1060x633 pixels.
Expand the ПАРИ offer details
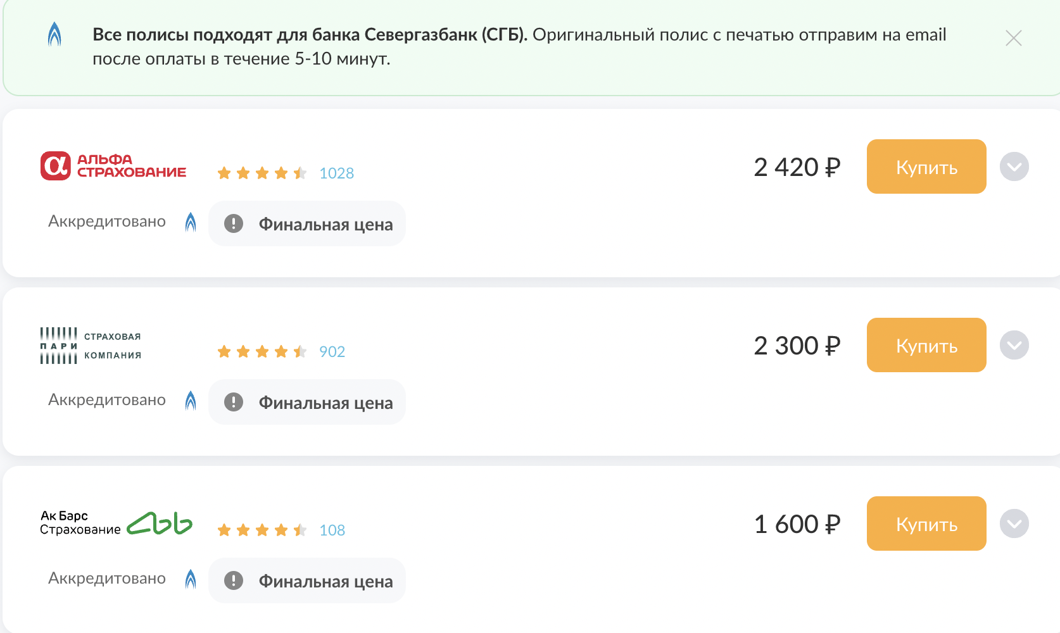click(x=1014, y=346)
